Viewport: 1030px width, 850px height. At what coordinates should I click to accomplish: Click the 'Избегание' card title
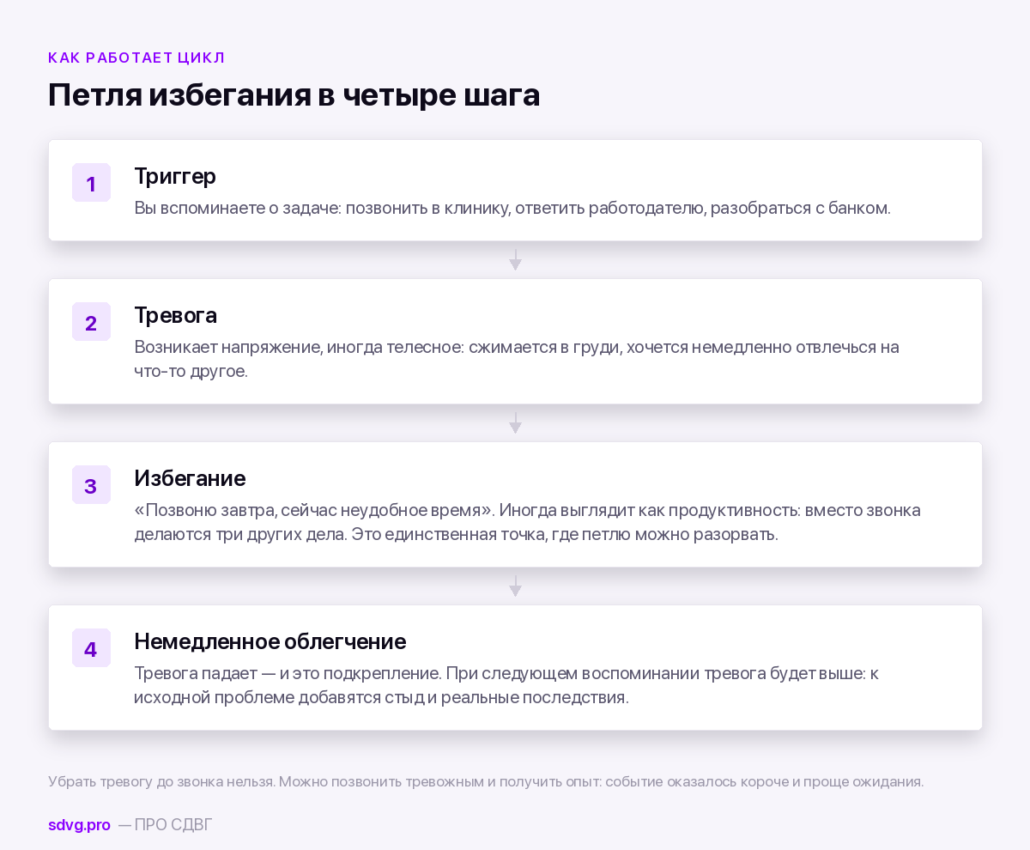point(190,478)
